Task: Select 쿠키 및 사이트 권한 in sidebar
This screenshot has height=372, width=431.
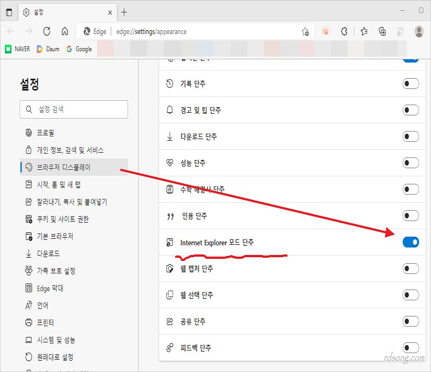Action: (62, 219)
